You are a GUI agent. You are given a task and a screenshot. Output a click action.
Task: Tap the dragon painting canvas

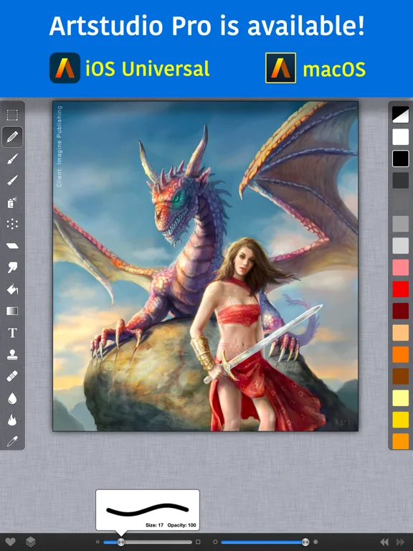[x=206, y=266]
